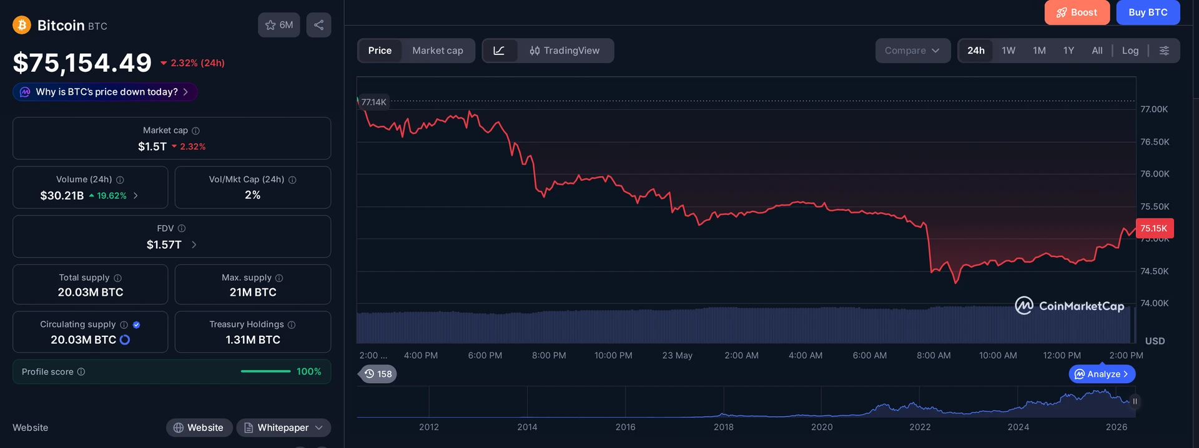Select the line chart icon view
Screen dimensions: 1199x448
click(x=499, y=51)
